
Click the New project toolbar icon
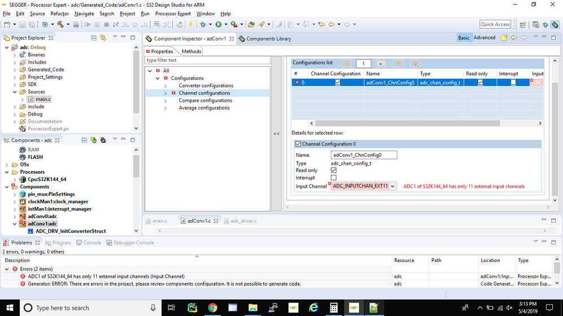[7, 24]
